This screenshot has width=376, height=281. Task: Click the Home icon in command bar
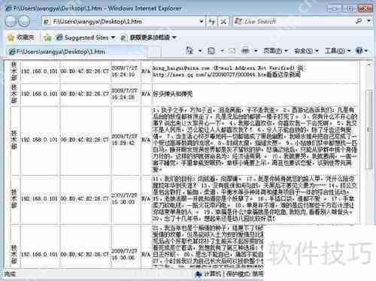click(190, 51)
